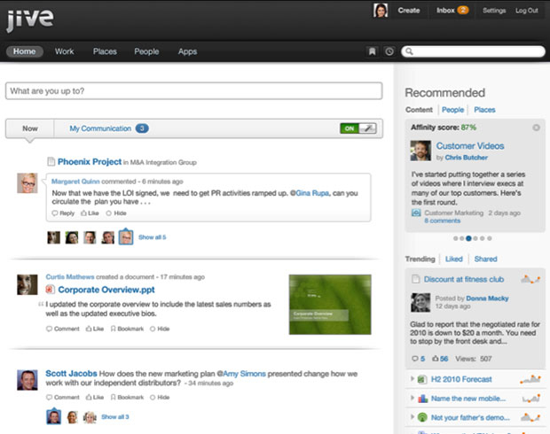Image resolution: width=550 pixels, height=434 pixels.
Task: Open the recent history clock icon
Action: point(389,52)
